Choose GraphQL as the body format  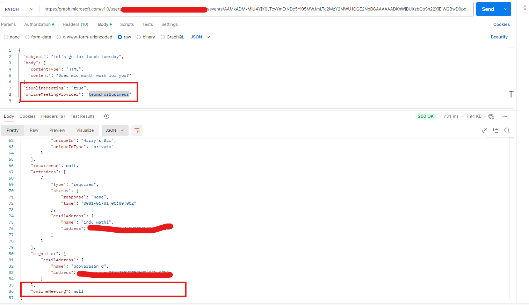[x=162, y=37]
